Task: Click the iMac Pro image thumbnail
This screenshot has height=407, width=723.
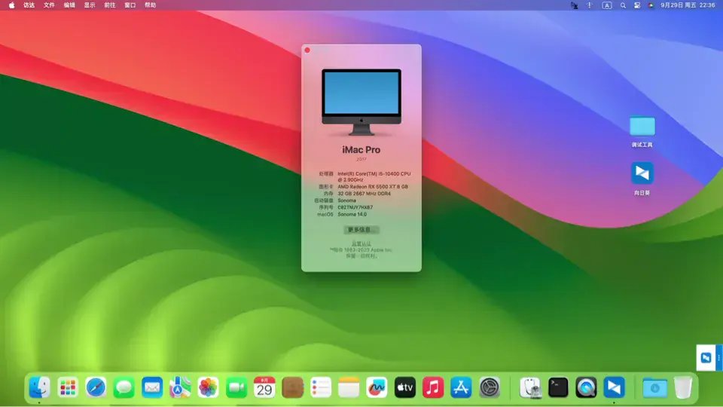Action: [361, 102]
